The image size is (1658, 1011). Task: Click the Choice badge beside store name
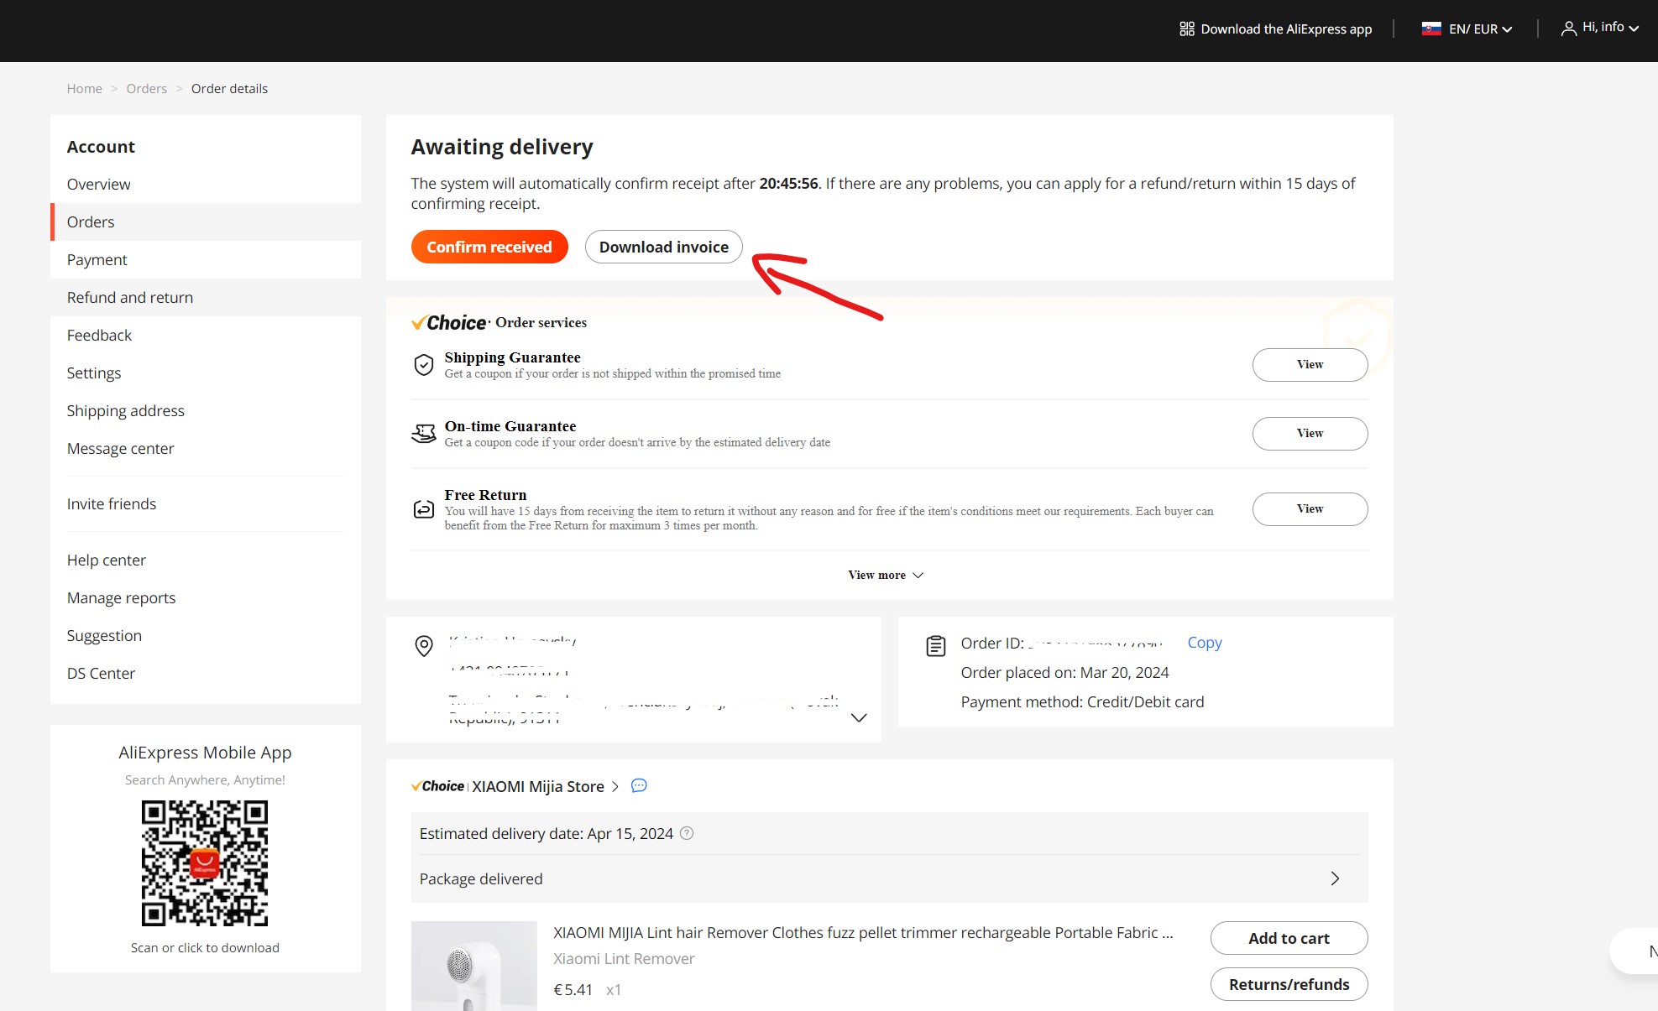coord(437,786)
